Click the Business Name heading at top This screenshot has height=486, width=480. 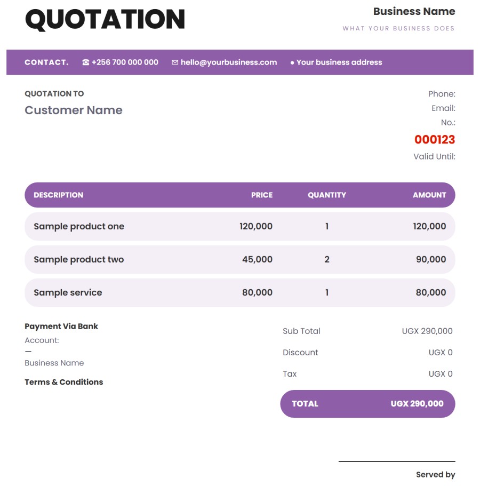click(414, 11)
